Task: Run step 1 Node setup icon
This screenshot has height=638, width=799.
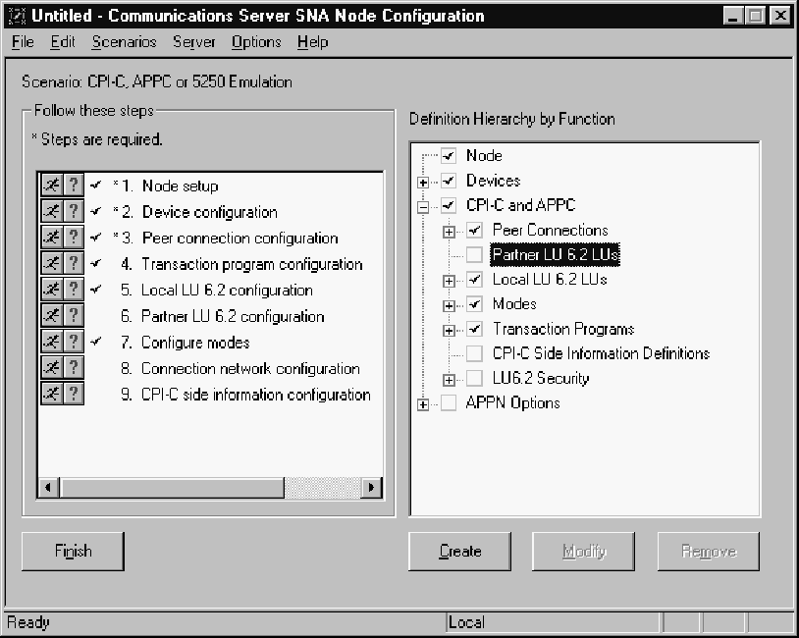Action: coord(51,185)
